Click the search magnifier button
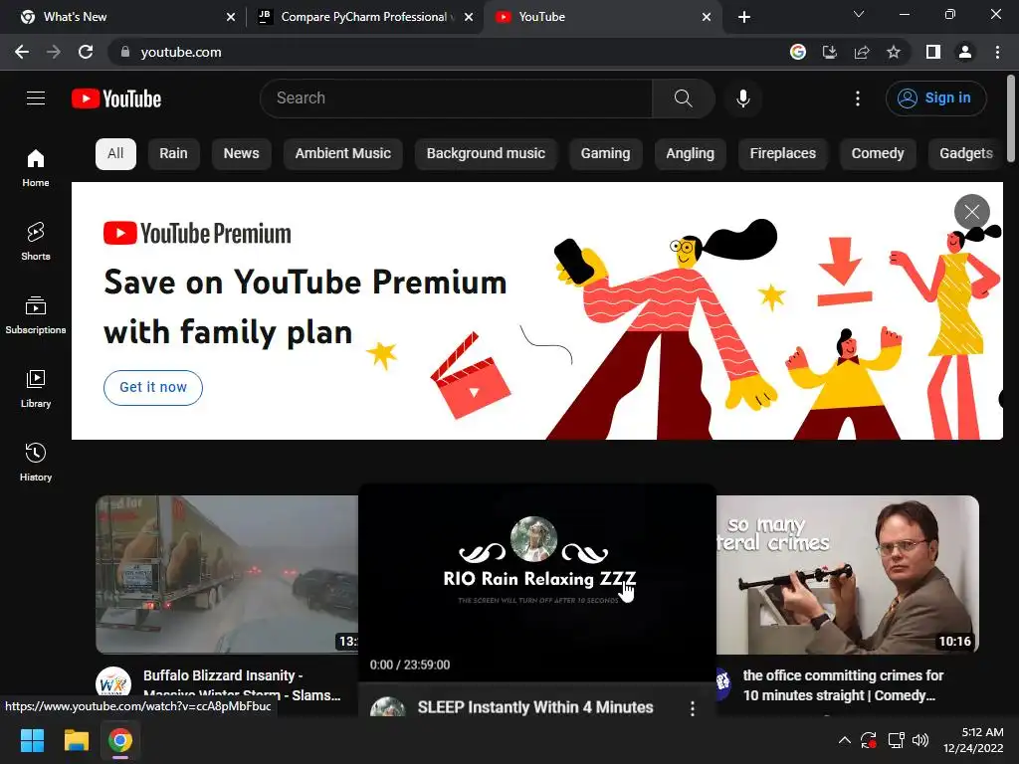 pyautogui.click(x=683, y=98)
